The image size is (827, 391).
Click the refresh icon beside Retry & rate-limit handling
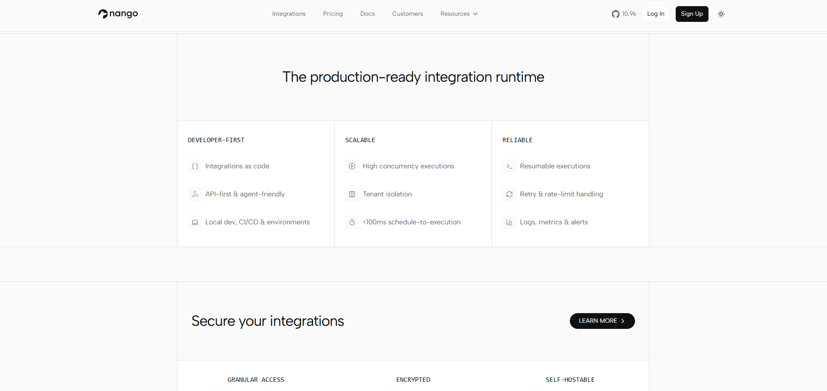tap(509, 194)
